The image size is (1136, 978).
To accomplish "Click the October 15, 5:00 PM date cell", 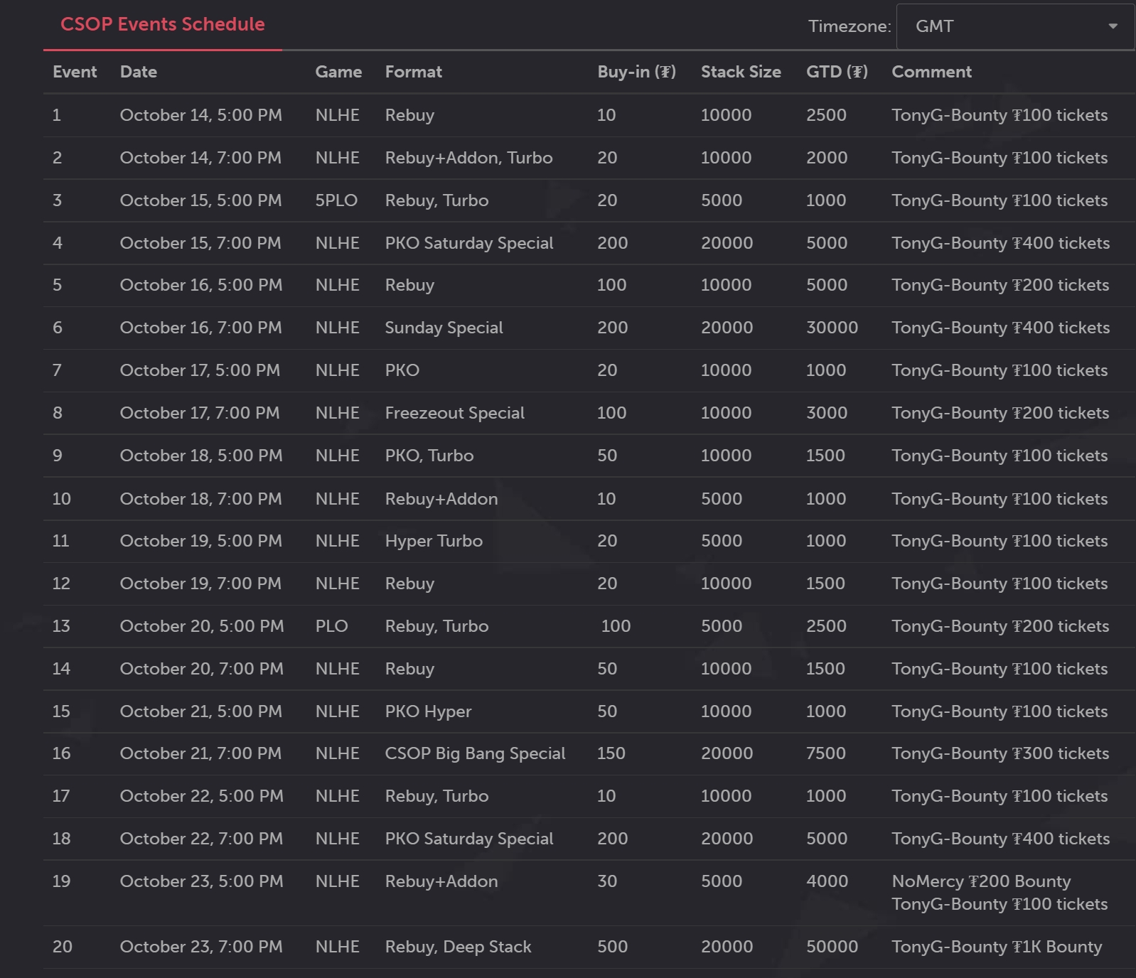I will pos(200,200).
